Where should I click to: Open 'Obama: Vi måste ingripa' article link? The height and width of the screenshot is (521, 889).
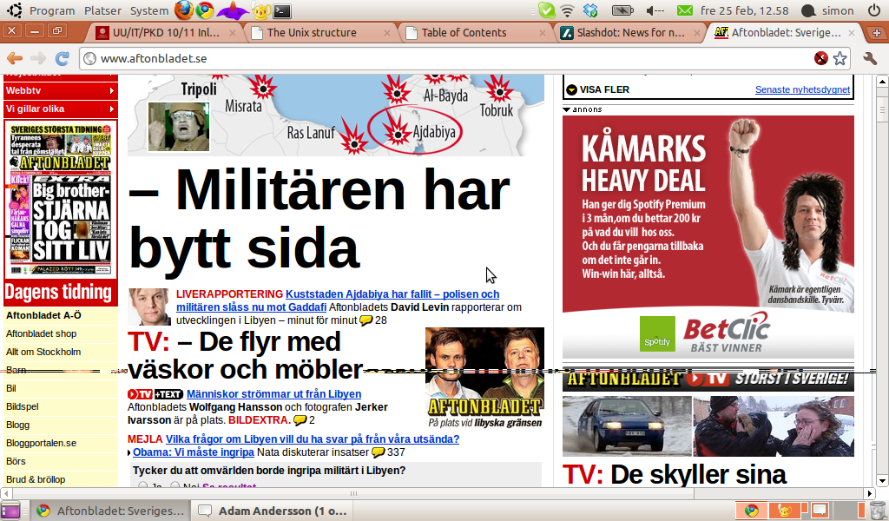(x=193, y=452)
